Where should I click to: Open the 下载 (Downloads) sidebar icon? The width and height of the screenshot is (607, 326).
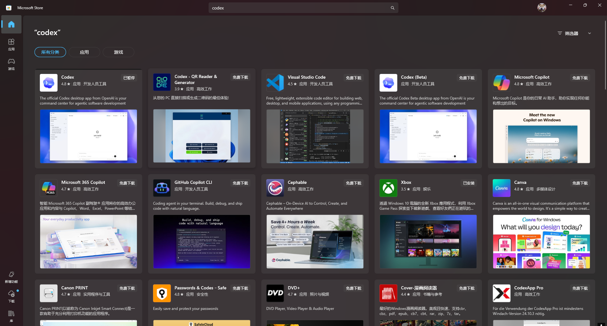click(11, 297)
